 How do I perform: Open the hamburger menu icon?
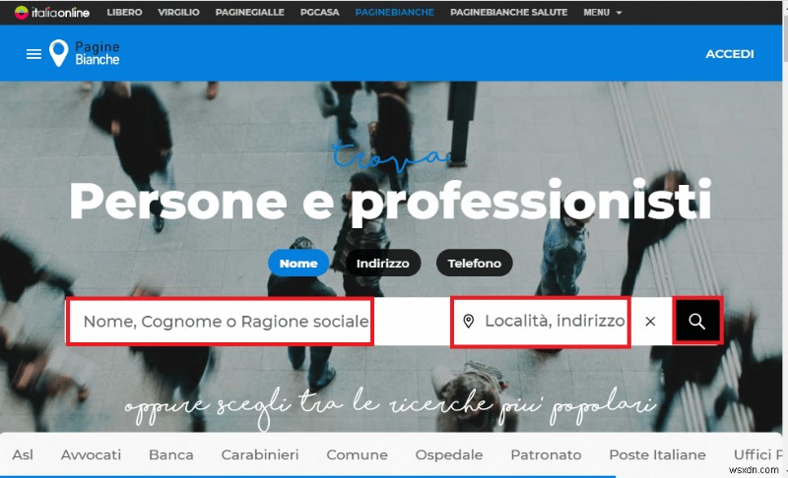point(33,54)
